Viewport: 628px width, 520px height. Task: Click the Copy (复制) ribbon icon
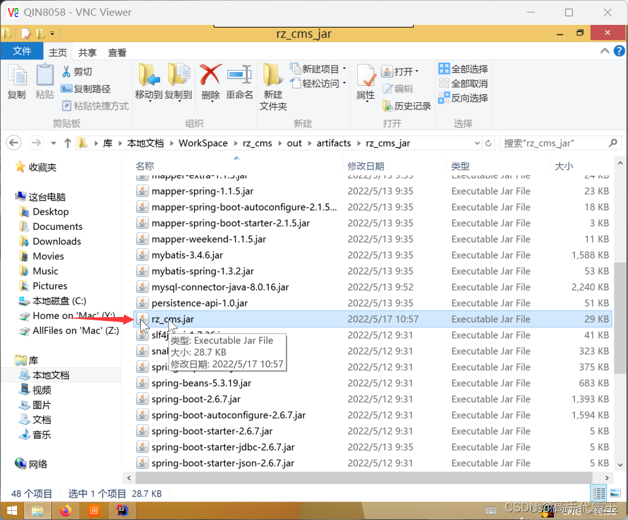click(17, 82)
